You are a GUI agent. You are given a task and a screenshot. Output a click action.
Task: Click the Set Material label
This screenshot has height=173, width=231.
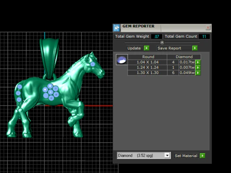(x=186, y=156)
